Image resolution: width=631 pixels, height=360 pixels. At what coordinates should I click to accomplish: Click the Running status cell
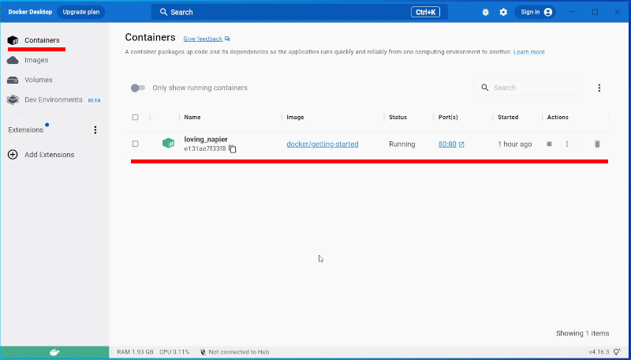(402, 144)
